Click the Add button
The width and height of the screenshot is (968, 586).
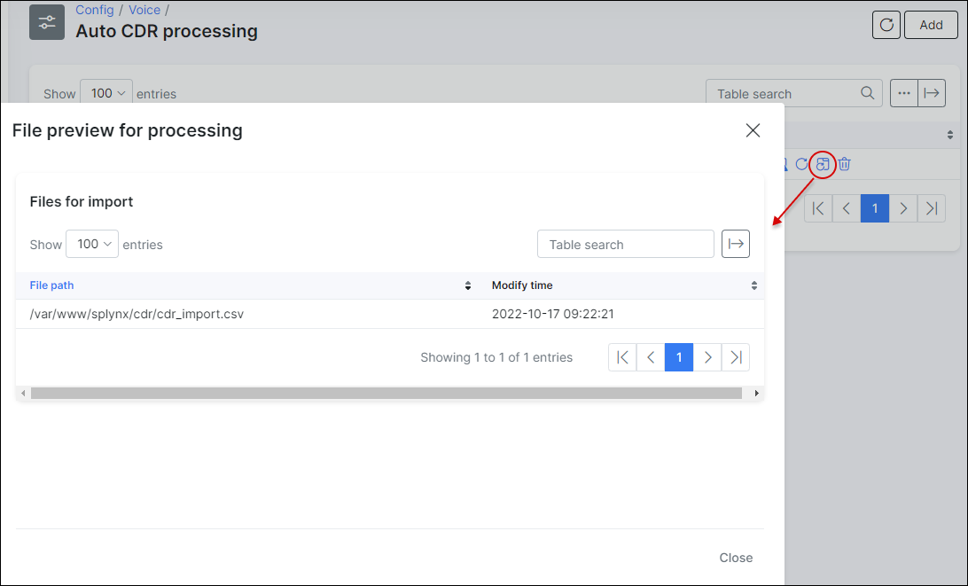pos(931,25)
